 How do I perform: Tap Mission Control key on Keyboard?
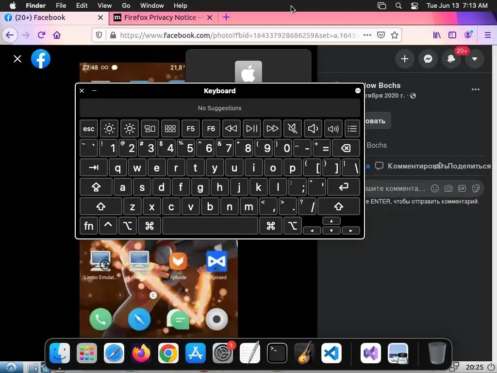(x=149, y=128)
